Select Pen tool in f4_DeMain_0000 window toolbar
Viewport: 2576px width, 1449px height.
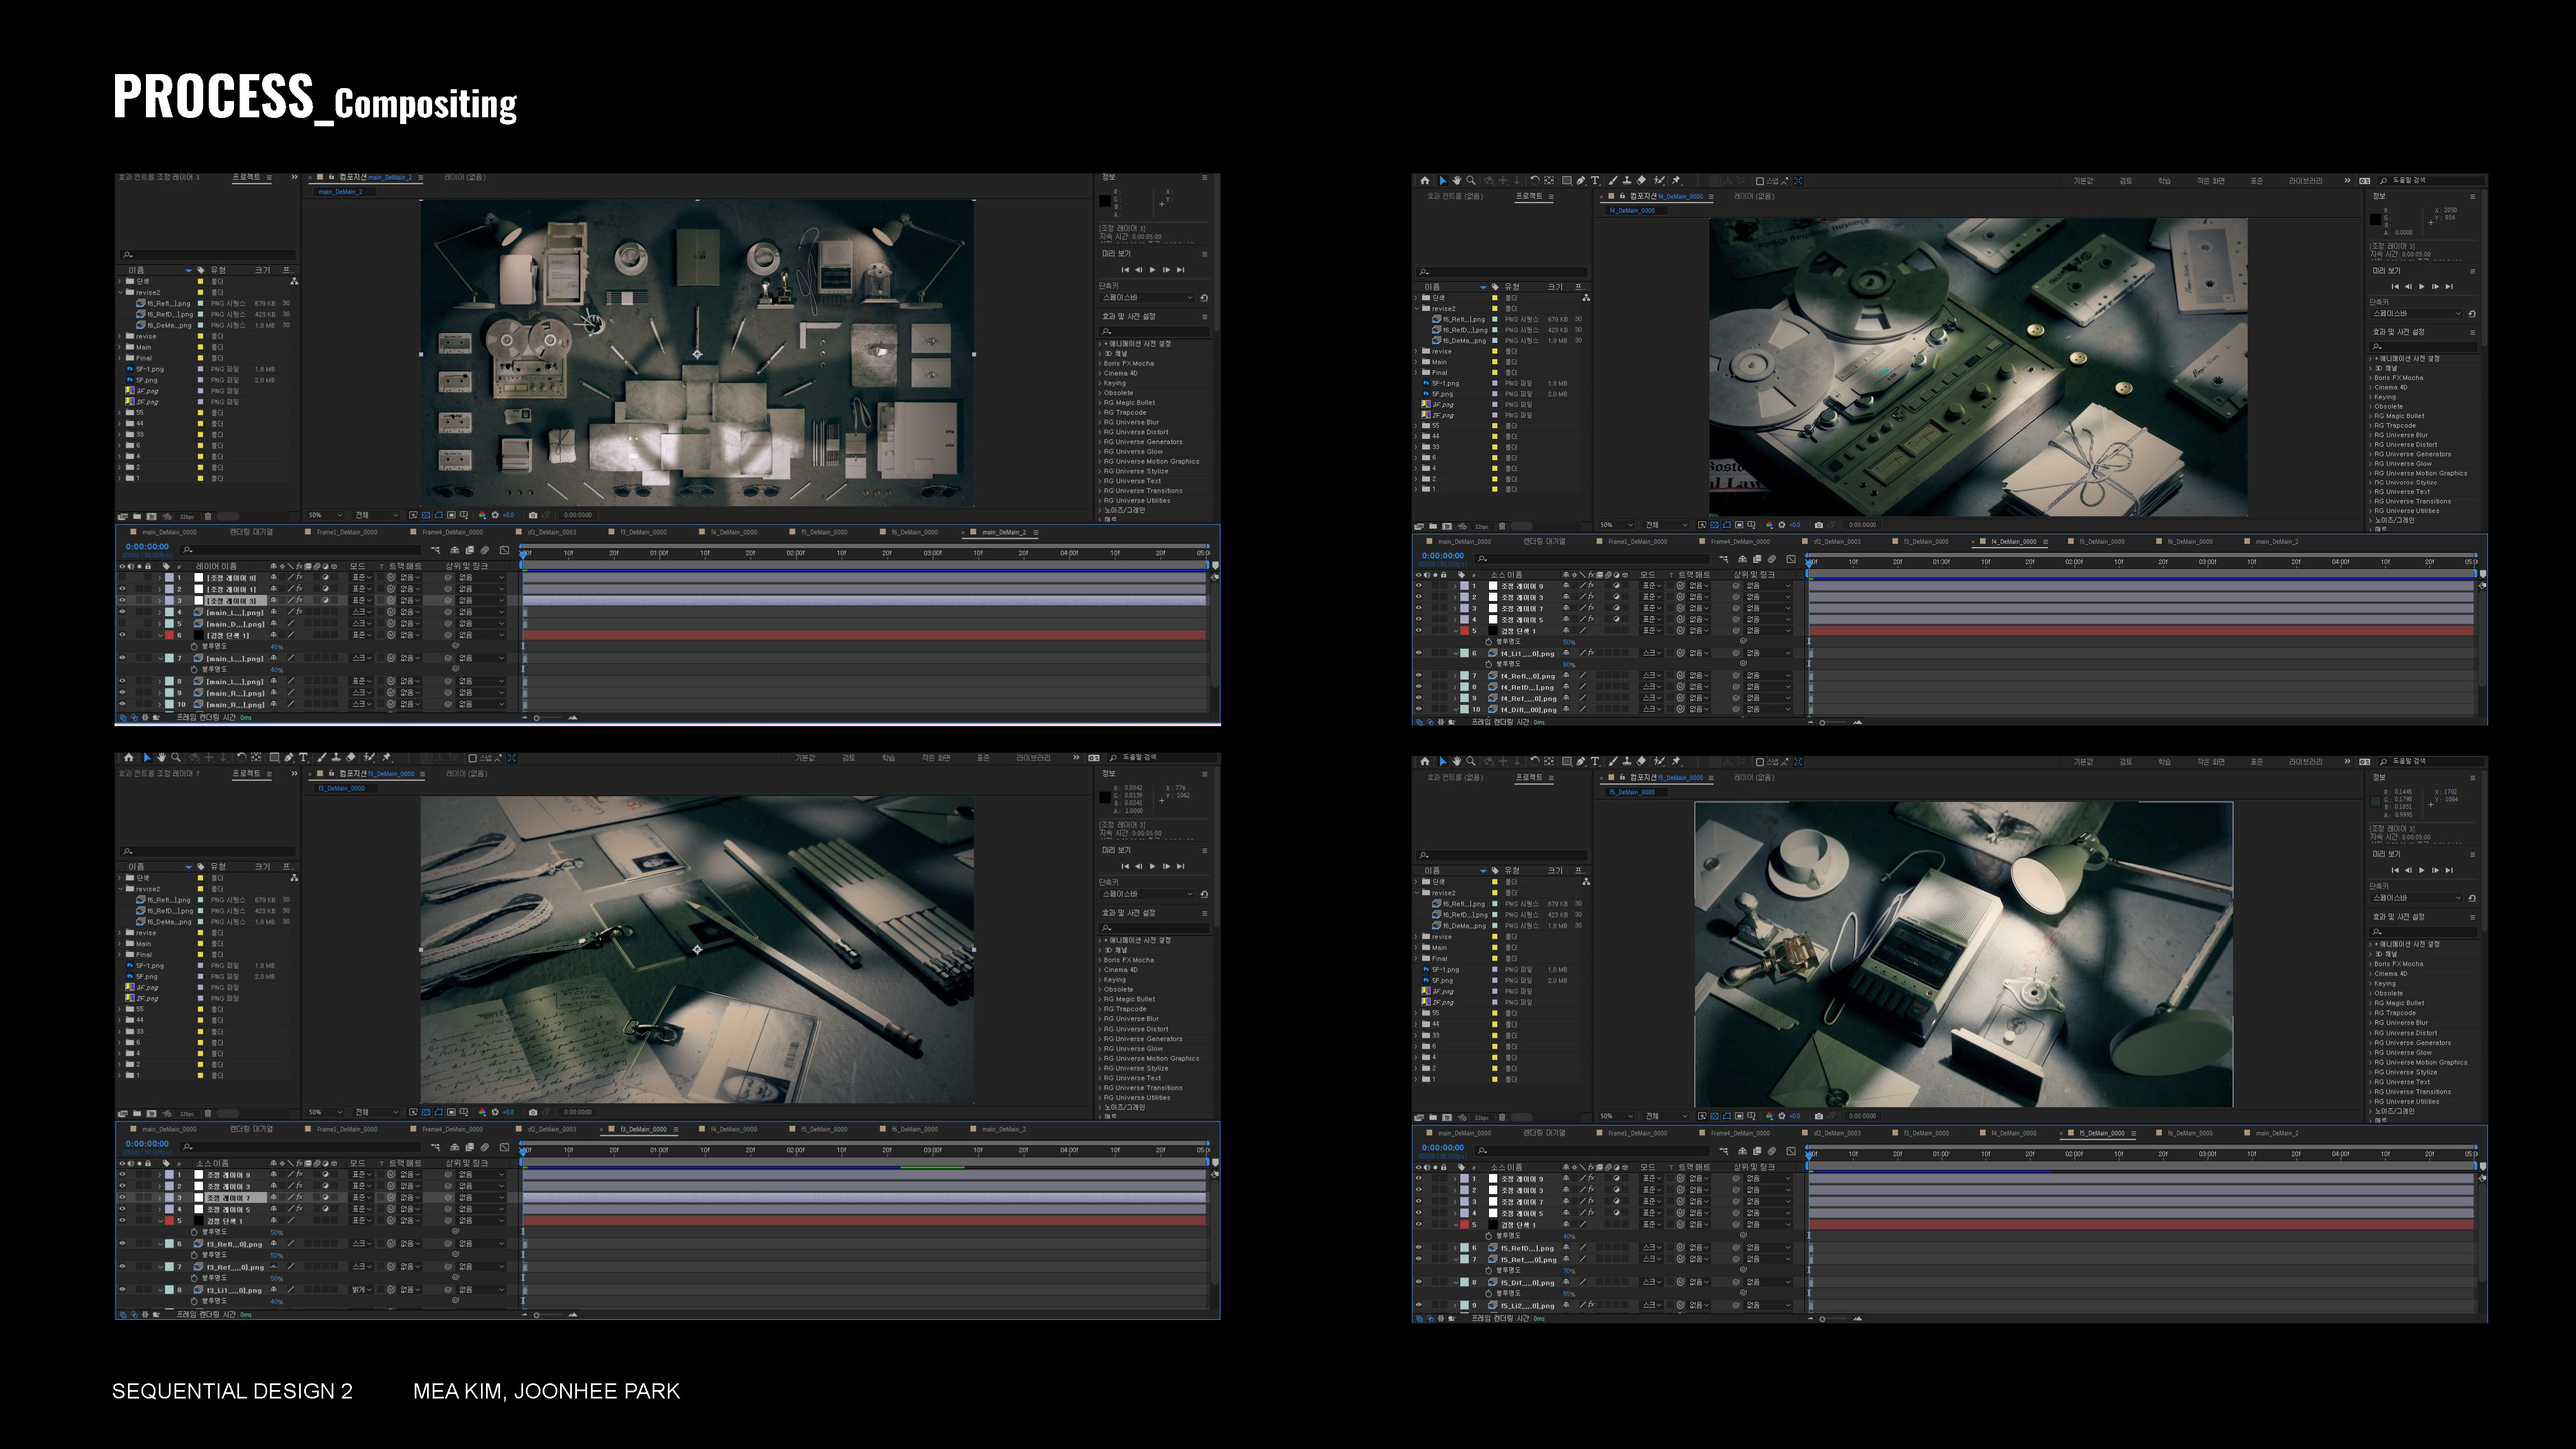(x=1581, y=181)
